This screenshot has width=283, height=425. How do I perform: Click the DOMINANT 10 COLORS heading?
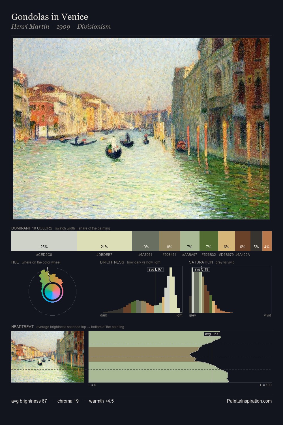[32, 228]
